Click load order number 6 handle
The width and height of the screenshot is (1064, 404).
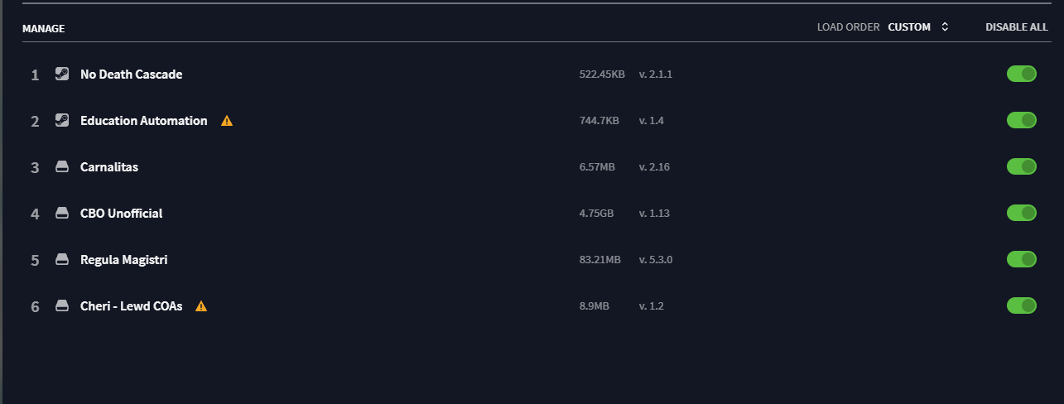click(35, 307)
